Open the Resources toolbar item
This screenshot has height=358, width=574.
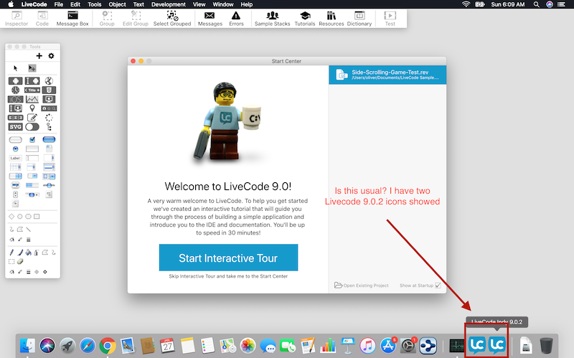point(331,19)
